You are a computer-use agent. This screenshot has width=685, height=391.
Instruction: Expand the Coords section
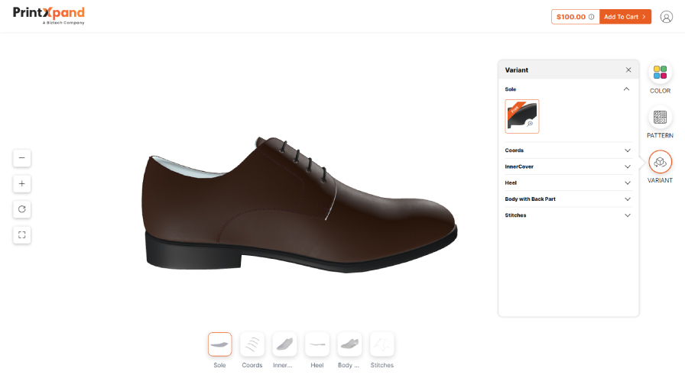tap(568, 150)
